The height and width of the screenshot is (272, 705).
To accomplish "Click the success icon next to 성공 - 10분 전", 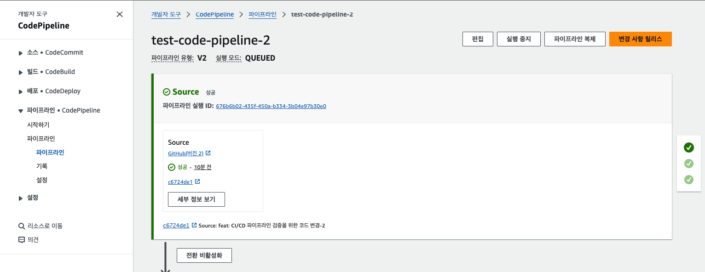I will 172,167.
